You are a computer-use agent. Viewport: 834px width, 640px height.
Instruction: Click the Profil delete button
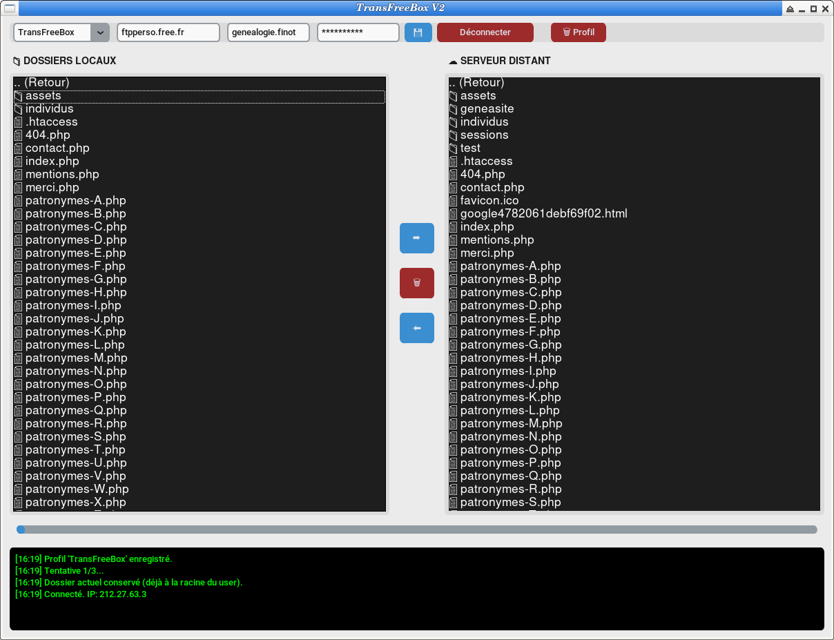point(579,32)
